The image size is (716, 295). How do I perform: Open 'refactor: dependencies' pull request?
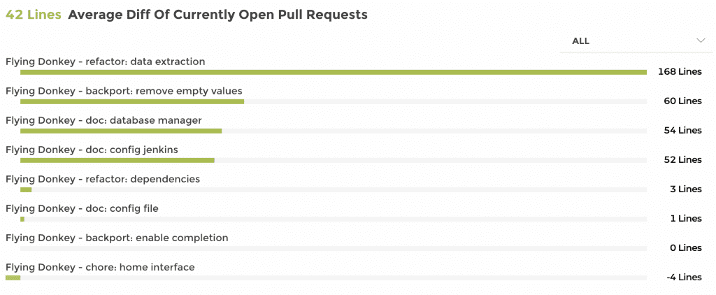103,179
